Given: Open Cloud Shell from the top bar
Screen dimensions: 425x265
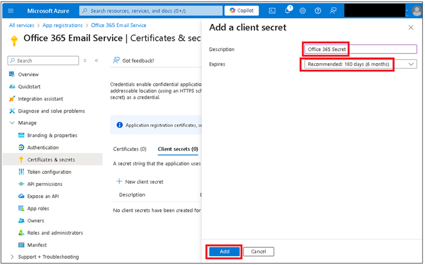Looking at the screenshot, I should tap(272, 11).
